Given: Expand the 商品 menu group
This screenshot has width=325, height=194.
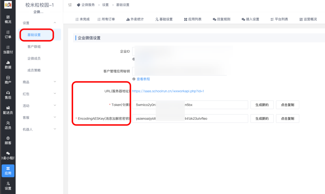Looking at the screenshot, I should tap(55, 82).
